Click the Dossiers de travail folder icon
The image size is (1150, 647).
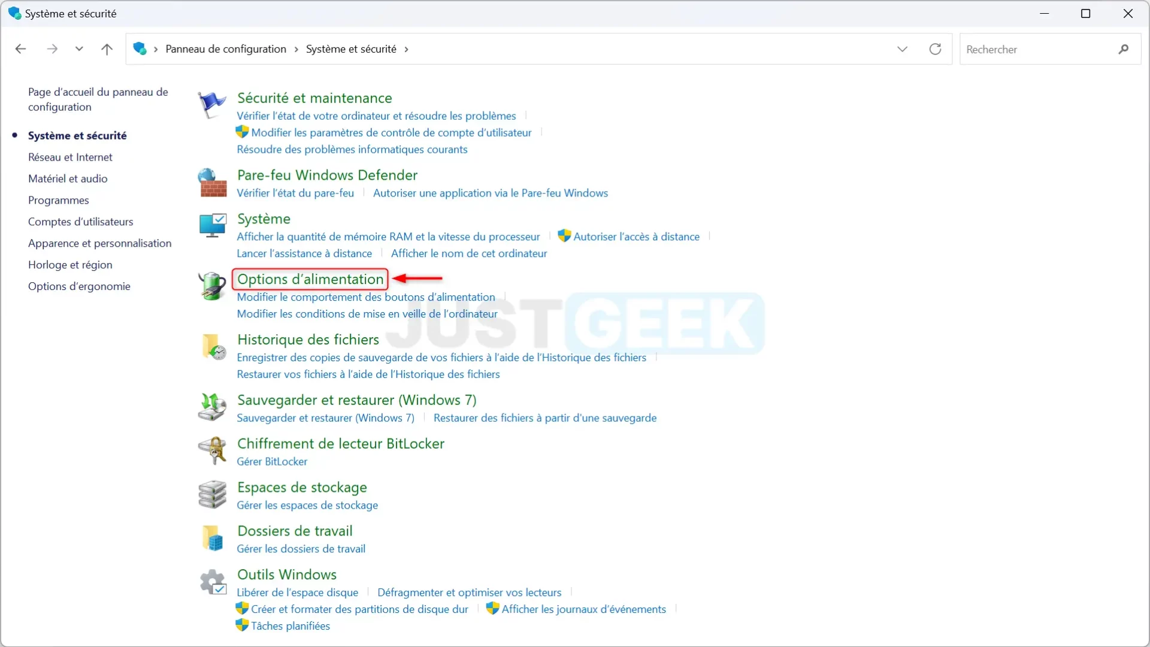(213, 538)
